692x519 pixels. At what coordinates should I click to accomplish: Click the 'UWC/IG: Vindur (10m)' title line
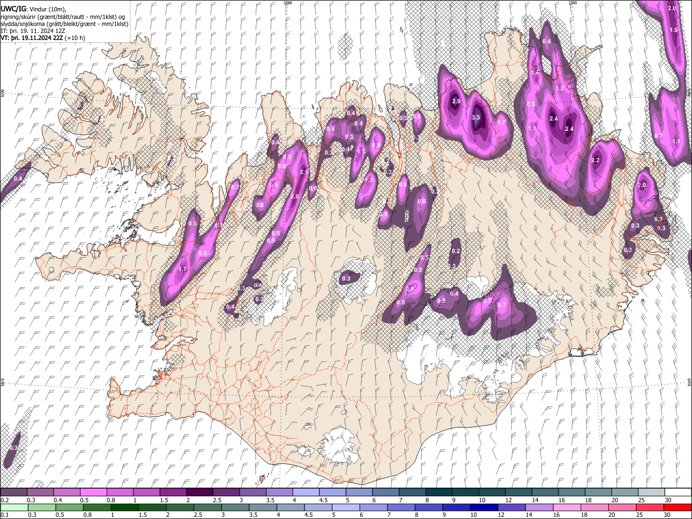click(x=34, y=9)
